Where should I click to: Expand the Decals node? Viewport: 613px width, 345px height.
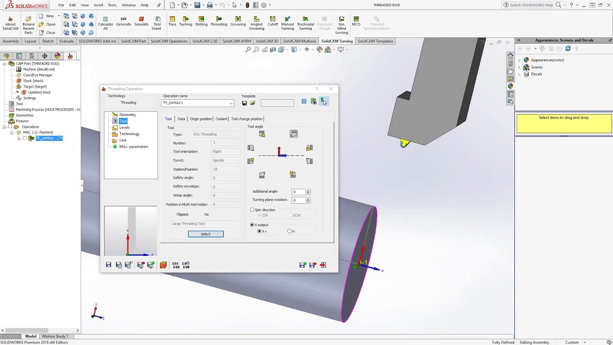pos(519,74)
